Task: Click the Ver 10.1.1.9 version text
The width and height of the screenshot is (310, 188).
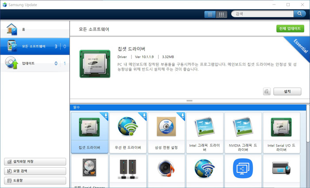Action: click(x=144, y=57)
